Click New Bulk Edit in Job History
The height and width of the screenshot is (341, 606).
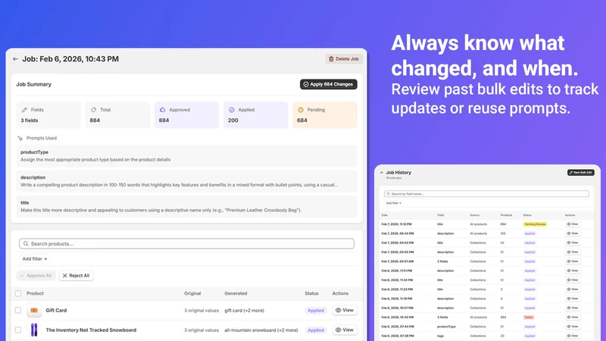(x=580, y=173)
